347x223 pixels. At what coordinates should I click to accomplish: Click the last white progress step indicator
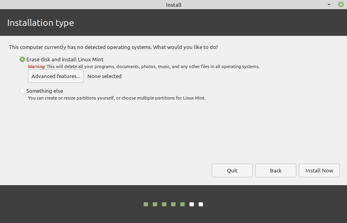201,204
